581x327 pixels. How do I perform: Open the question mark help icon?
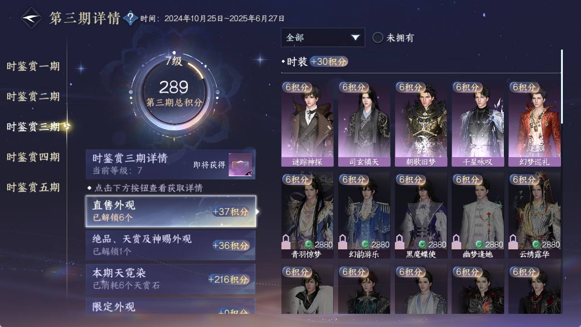pyautogui.click(x=130, y=18)
